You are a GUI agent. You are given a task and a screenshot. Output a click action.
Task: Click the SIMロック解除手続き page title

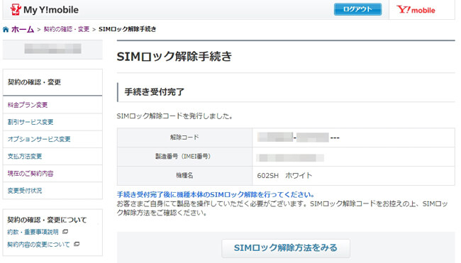[x=174, y=57]
